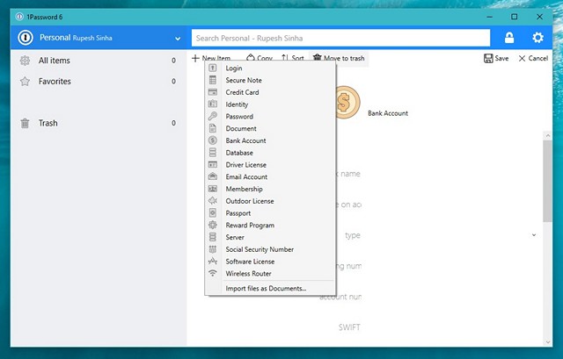
Task: Click the Database icon
Action: tap(213, 152)
